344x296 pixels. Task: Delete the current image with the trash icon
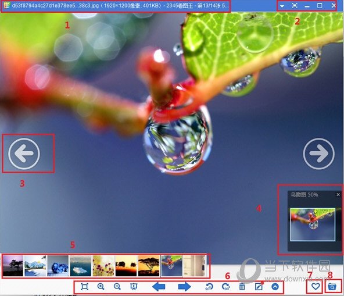point(242,287)
